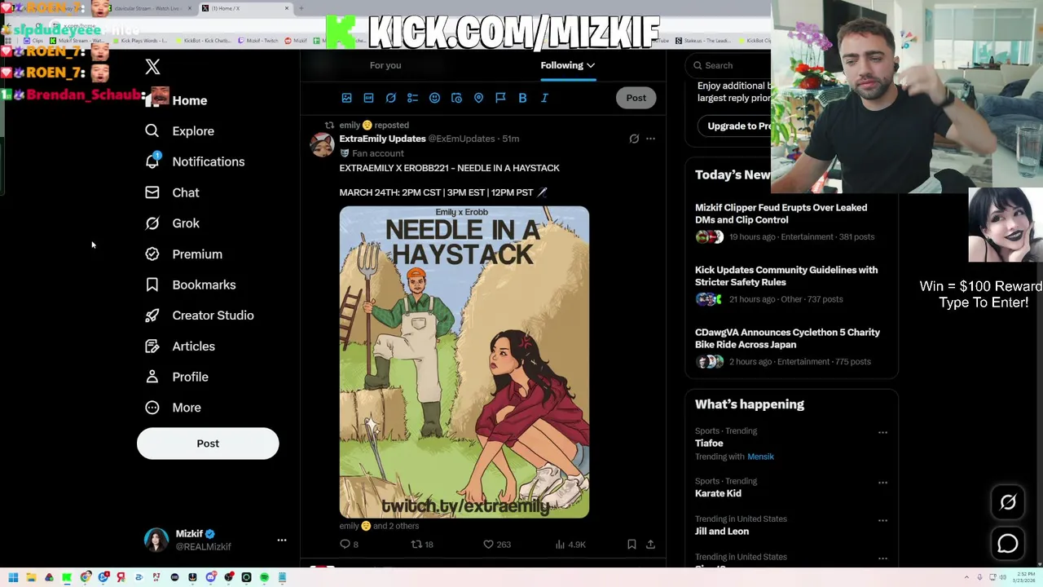Click the Mensik trending link
Screen dimensions: 1043x587
[x=760, y=457]
